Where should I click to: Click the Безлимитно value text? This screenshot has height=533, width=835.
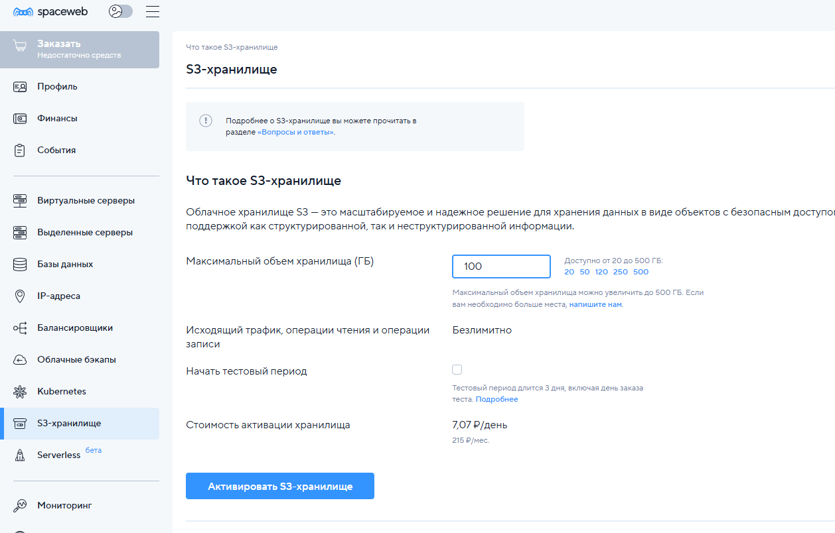[482, 330]
